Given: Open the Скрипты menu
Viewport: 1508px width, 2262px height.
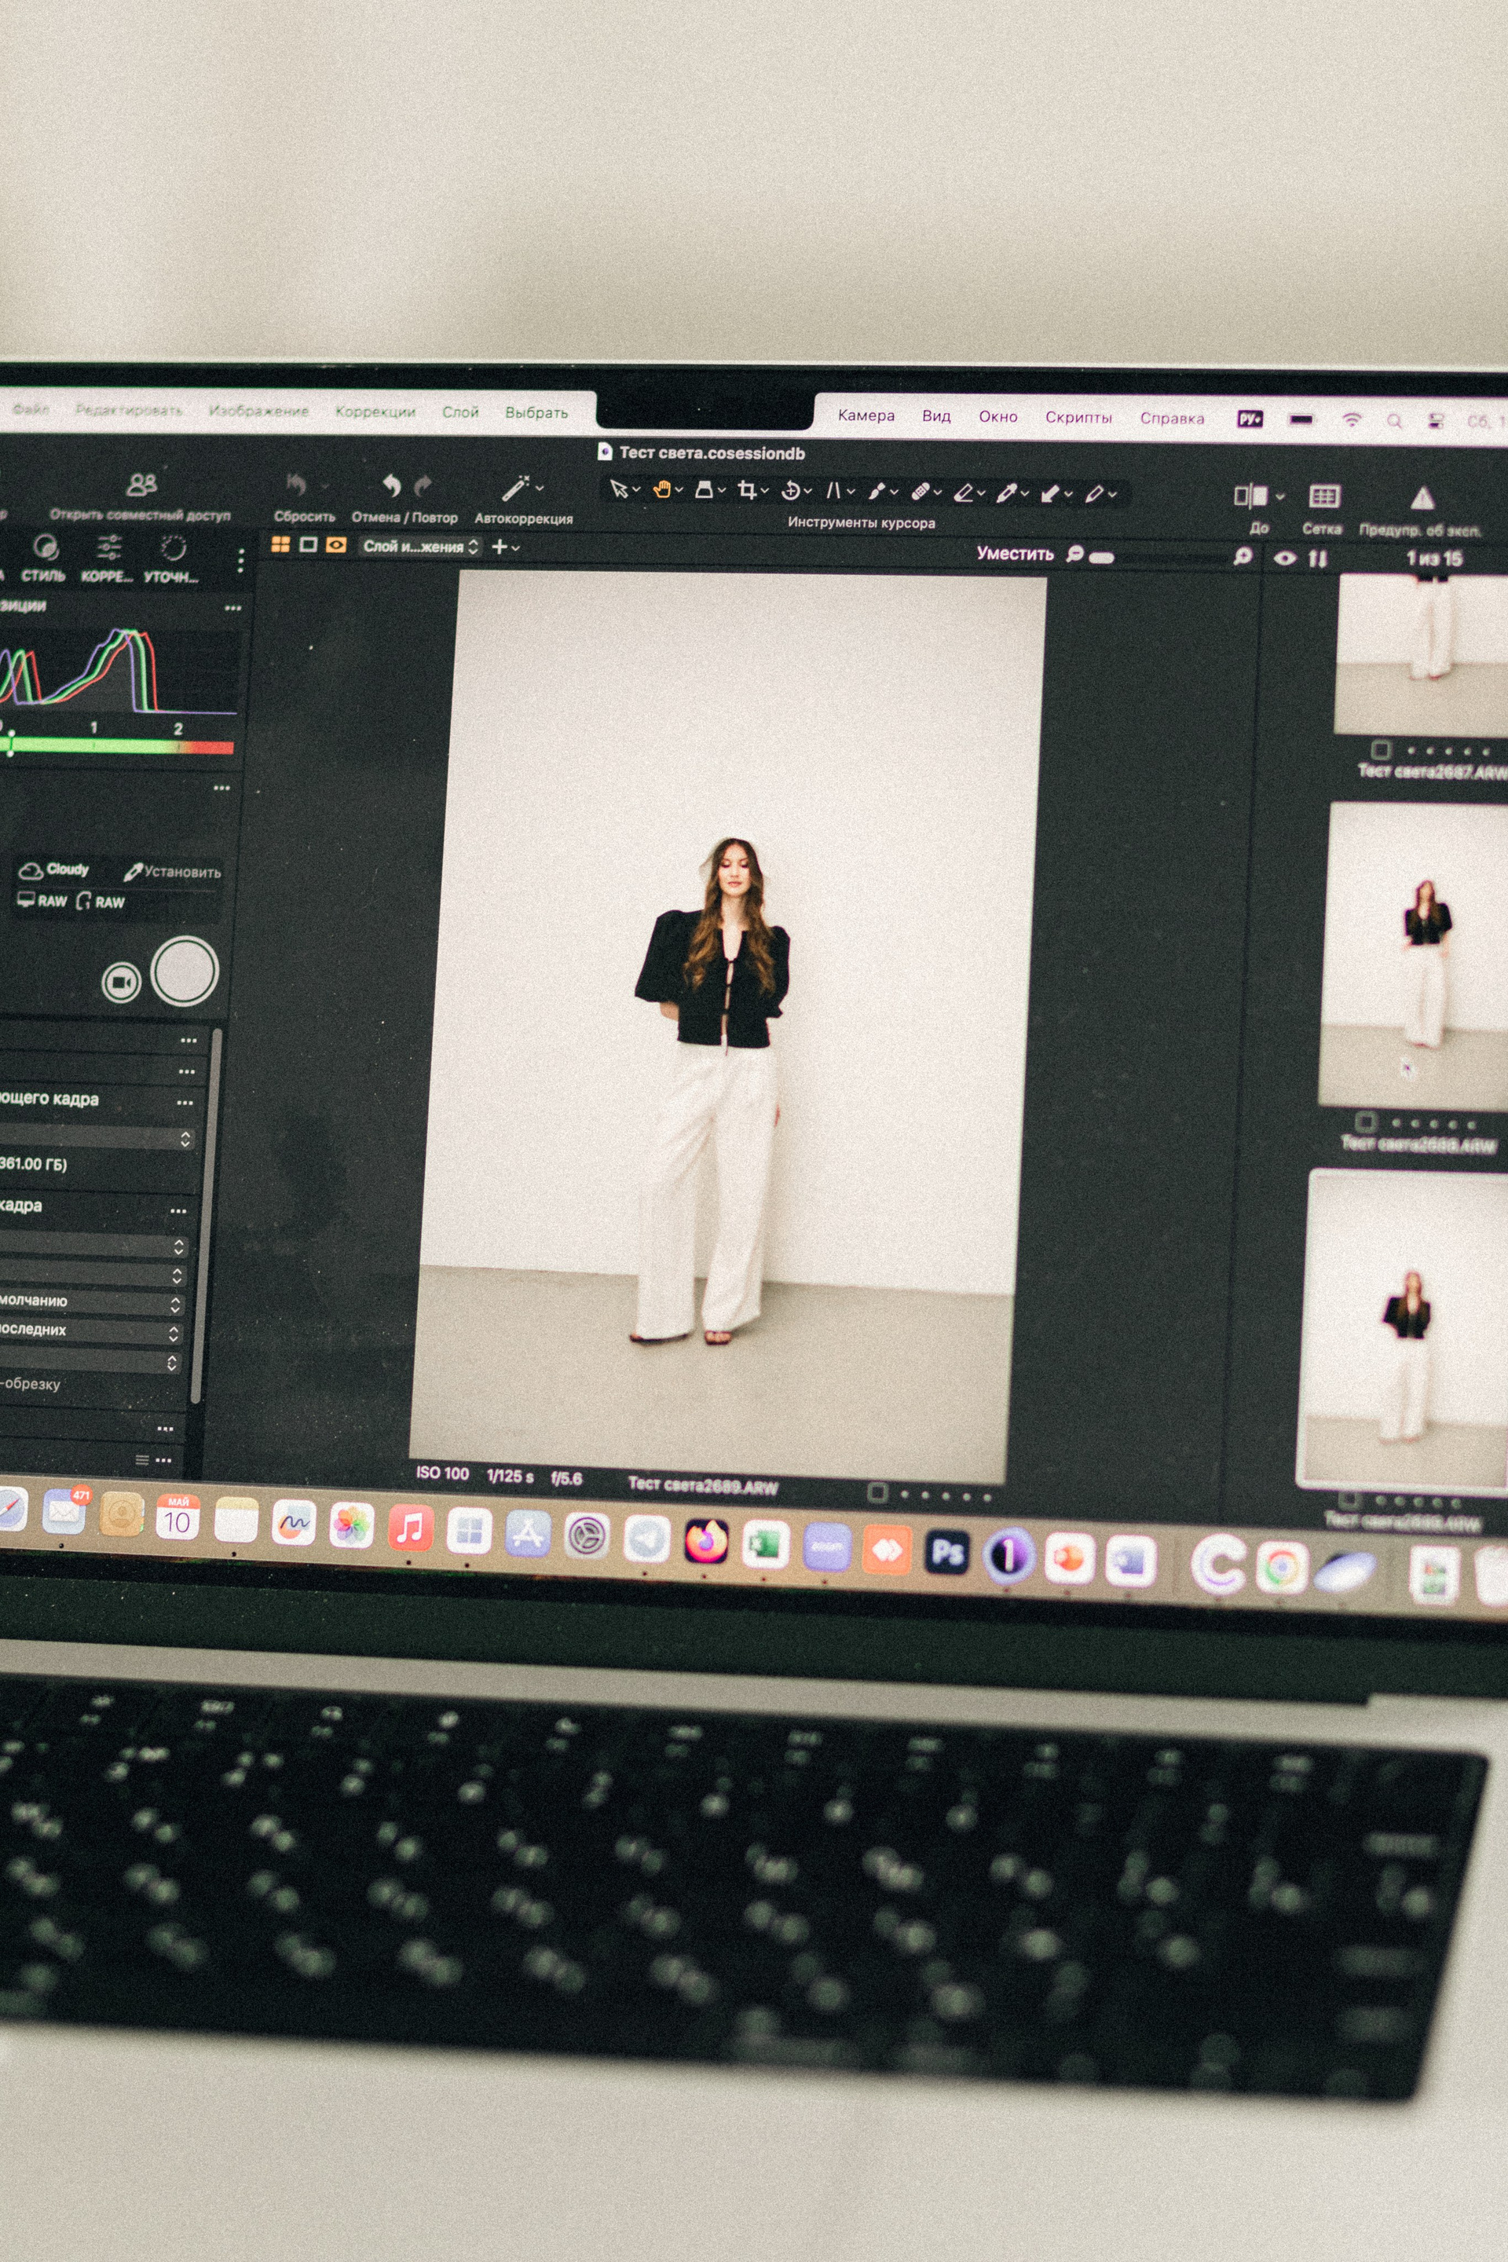Looking at the screenshot, I should (x=1078, y=417).
